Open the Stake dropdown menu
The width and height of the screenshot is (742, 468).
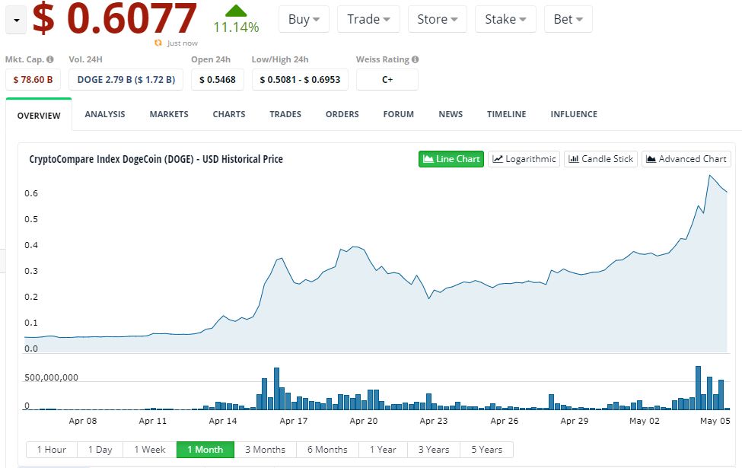point(505,19)
